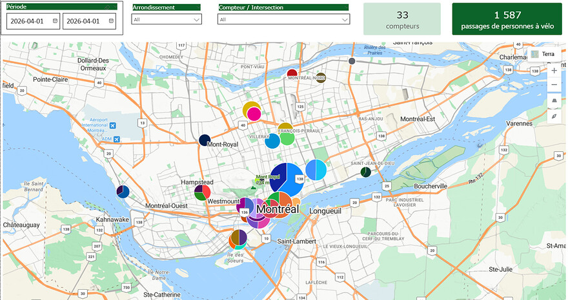Select the pie marker above Île des Soeurs
Screen dimensions: 568x300
238,238
